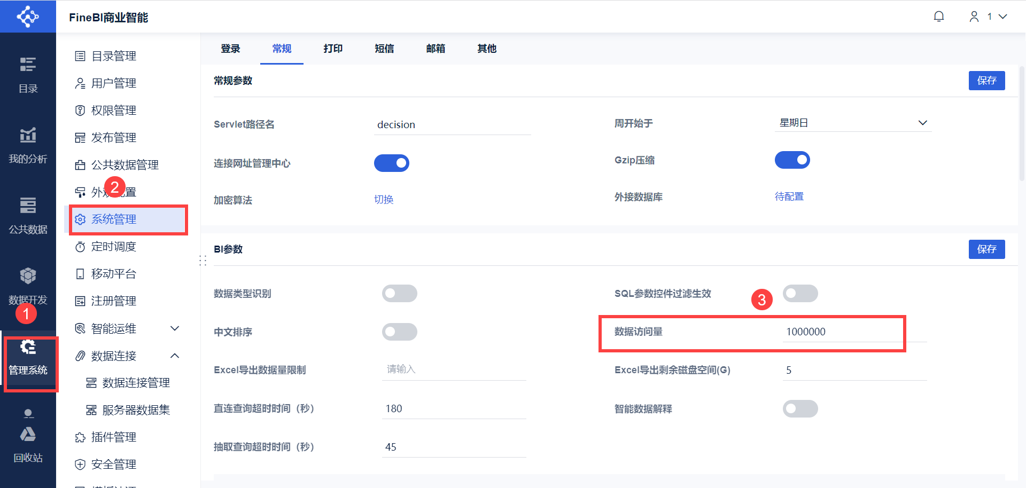Open the 目录 sidebar section
Image resolution: width=1026 pixels, height=488 pixels.
pyautogui.click(x=28, y=75)
